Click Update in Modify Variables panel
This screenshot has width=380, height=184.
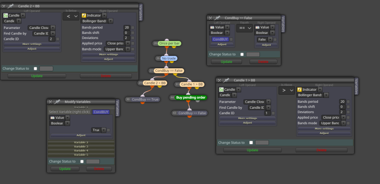point(65,169)
